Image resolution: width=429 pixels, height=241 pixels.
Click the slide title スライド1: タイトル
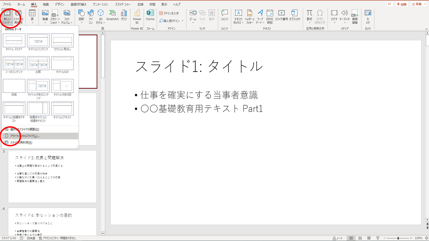199,66
